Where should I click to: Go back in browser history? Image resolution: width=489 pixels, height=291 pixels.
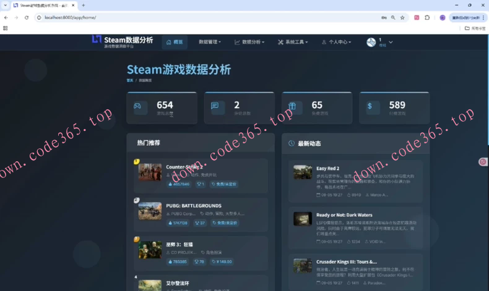coord(6,17)
